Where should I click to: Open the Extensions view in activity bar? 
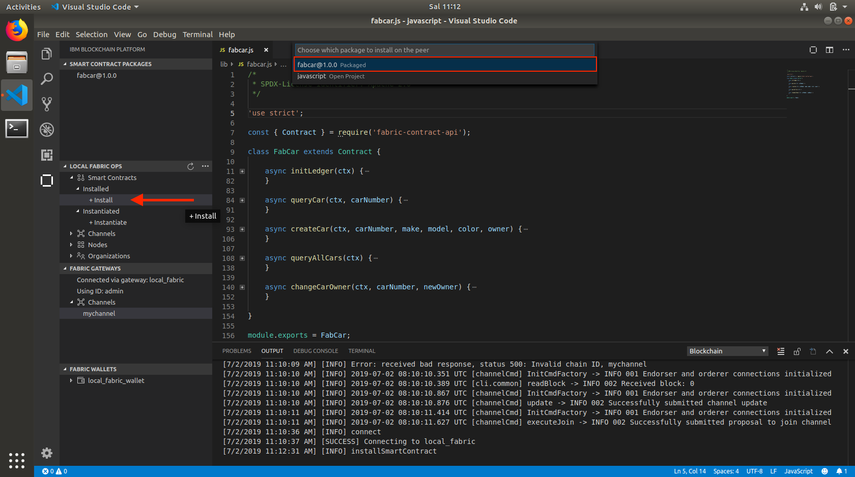(47, 155)
